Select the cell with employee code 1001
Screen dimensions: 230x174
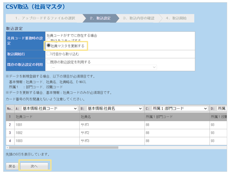pyautogui.click(x=46, y=125)
